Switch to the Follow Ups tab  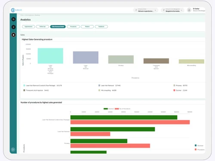click(x=43, y=27)
